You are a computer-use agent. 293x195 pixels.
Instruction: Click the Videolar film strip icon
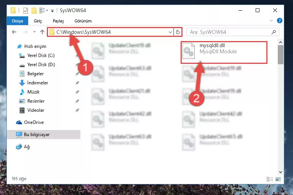tap(22, 110)
